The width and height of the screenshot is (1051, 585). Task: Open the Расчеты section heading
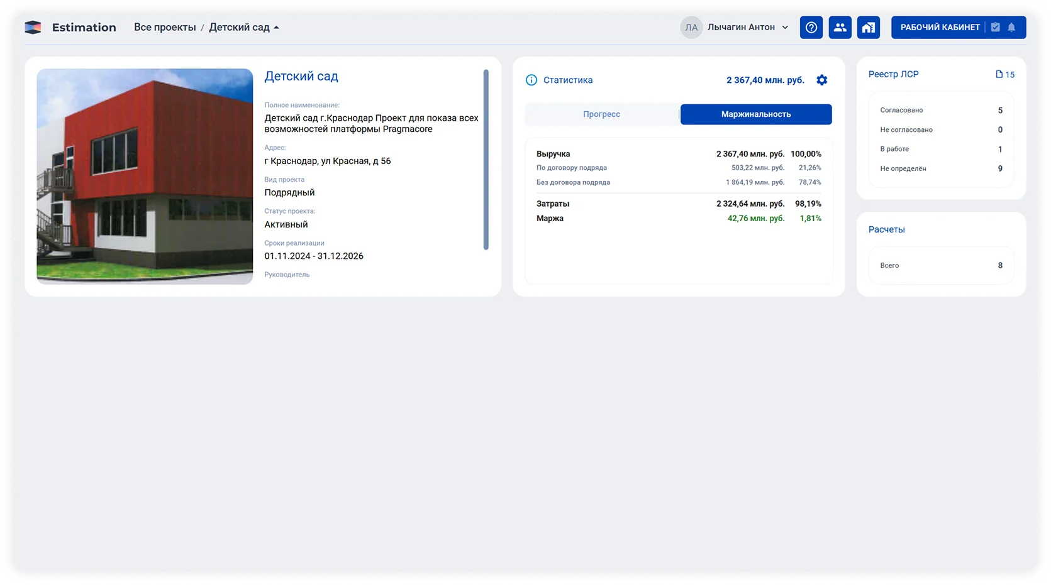886,229
